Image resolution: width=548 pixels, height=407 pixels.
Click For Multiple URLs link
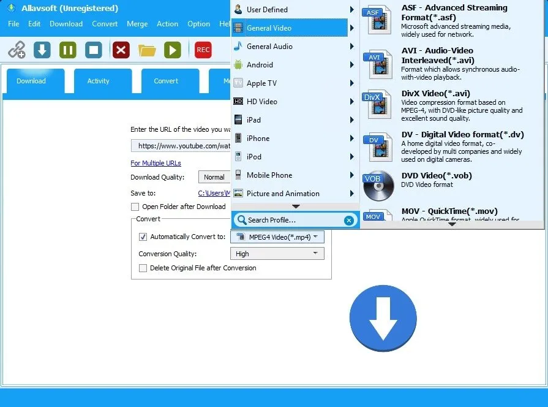(156, 163)
